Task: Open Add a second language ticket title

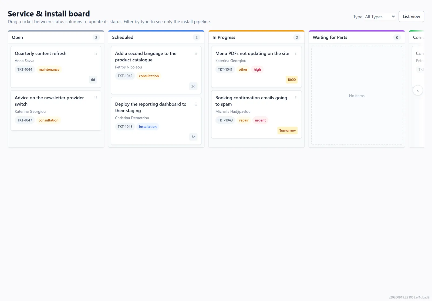Action: pos(146,57)
